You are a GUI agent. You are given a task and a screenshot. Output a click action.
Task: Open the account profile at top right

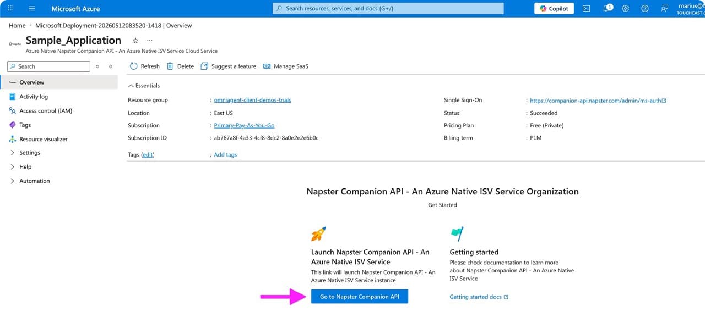pyautogui.click(x=691, y=8)
